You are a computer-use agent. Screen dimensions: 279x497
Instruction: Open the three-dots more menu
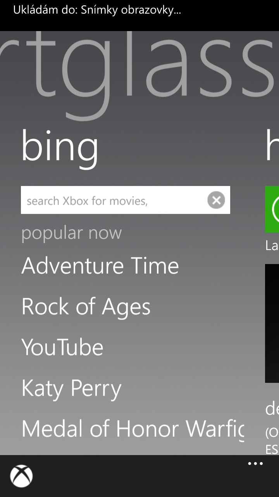(255, 464)
